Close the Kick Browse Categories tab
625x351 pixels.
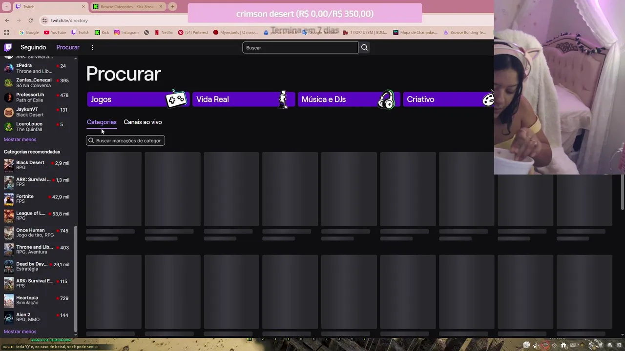coord(161,7)
